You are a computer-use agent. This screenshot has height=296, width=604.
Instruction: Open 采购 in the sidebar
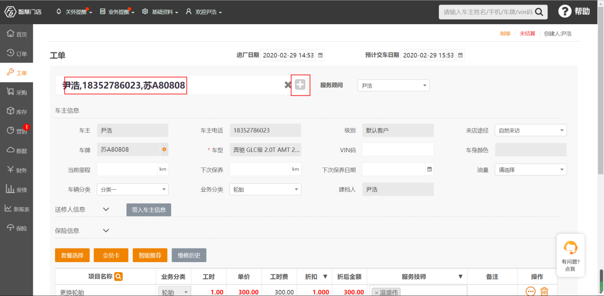tap(17, 92)
